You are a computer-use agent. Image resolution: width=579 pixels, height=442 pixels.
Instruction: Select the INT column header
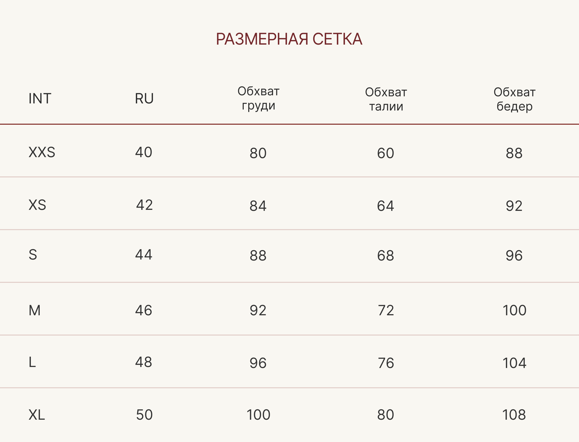[x=40, y=99]
